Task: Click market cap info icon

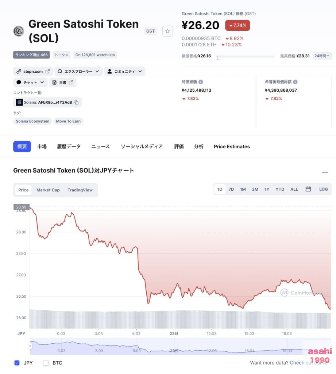Action: tap(201, 82)
